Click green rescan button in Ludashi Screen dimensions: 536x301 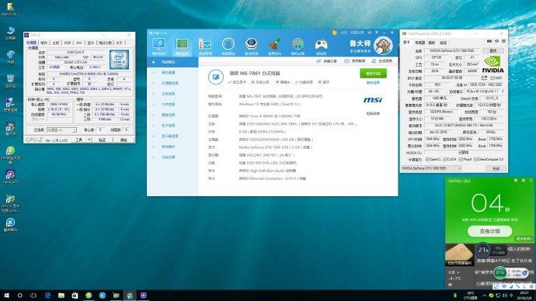coord(374,74)
